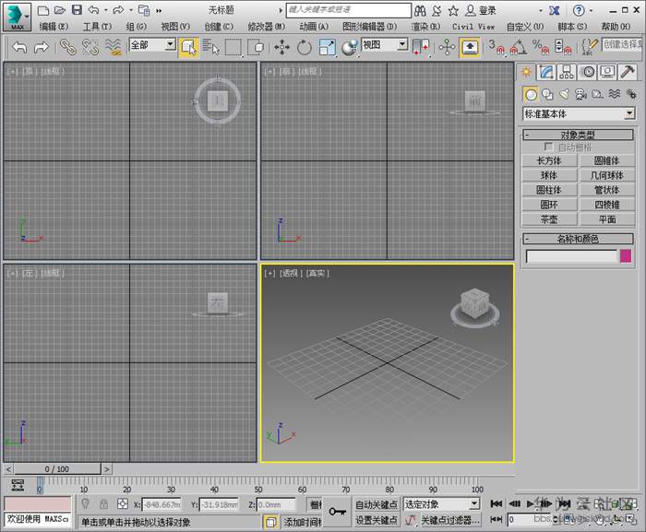
Task: Activate Bind to Space Warp tool
Action: click(x=114, y=47)
